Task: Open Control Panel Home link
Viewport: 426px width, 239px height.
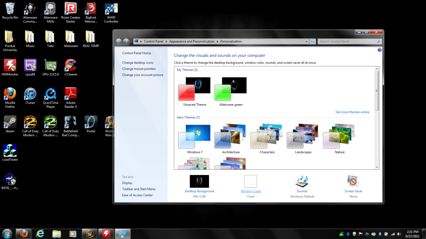Action: pos(136,53)
